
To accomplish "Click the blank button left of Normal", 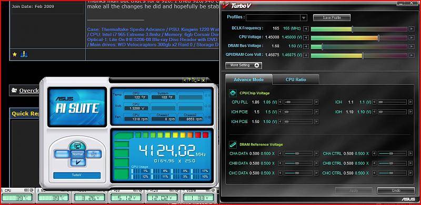I will (62, 154).
